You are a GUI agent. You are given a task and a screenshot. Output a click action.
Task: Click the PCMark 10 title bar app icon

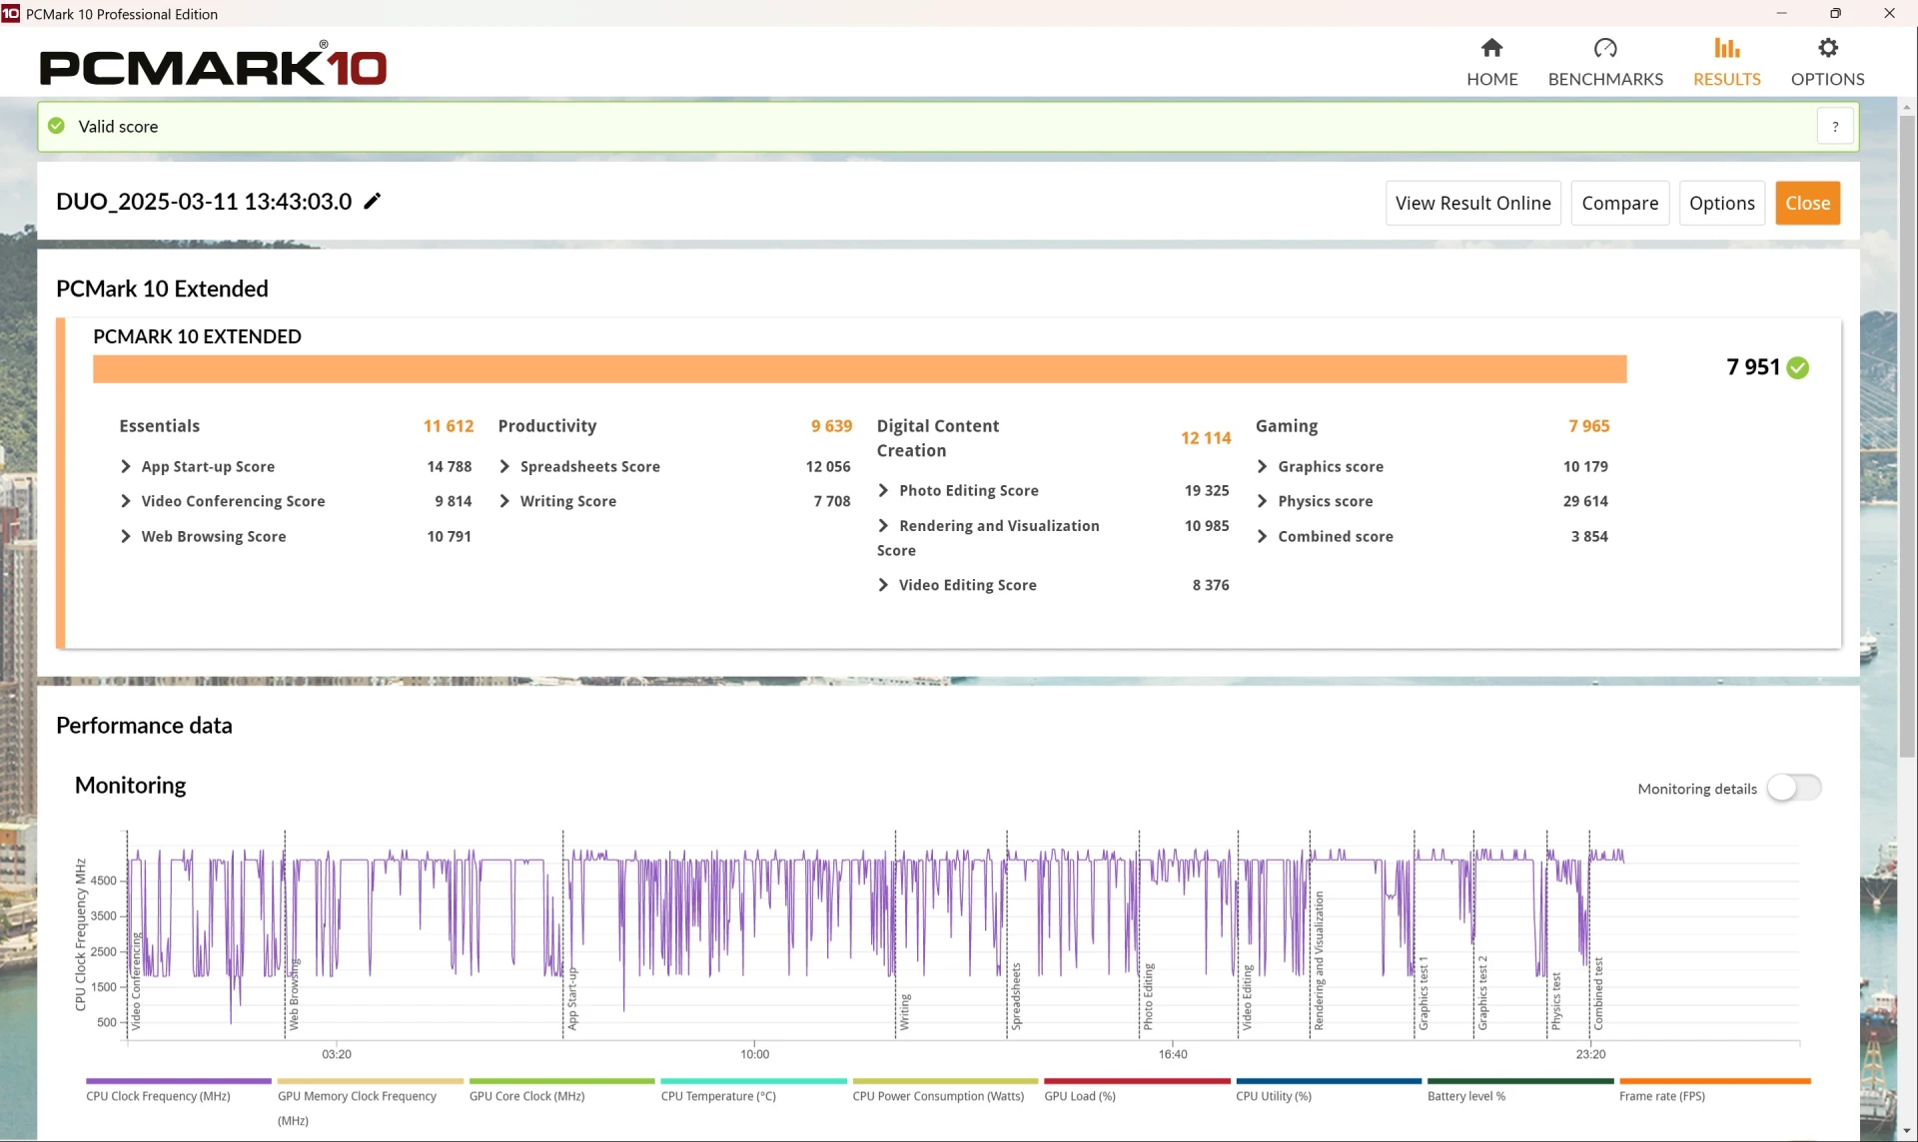[x=11, y=13]
